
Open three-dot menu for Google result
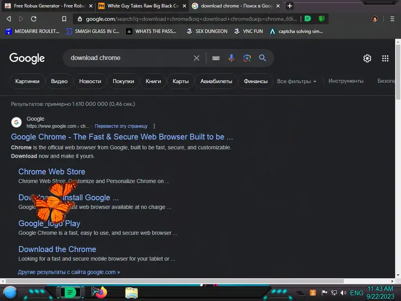click(x=154, y=126)
